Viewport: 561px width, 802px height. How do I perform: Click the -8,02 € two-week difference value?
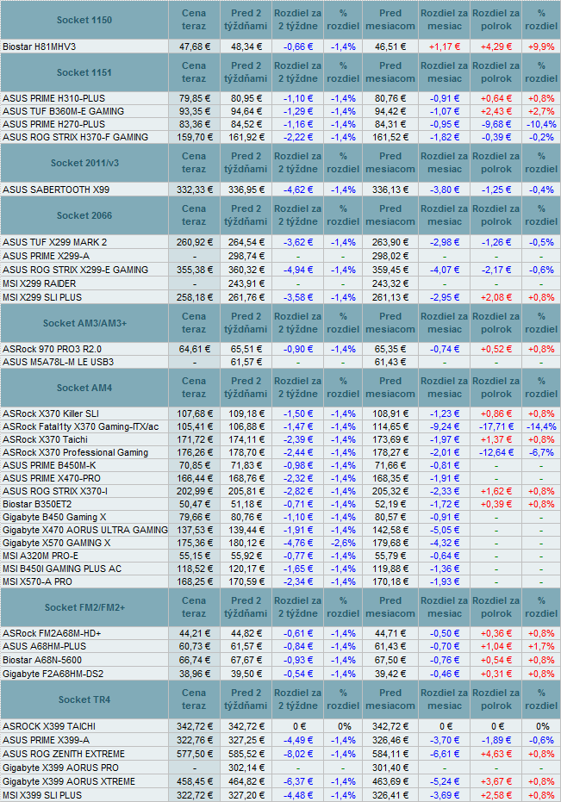tap(298, 754)
